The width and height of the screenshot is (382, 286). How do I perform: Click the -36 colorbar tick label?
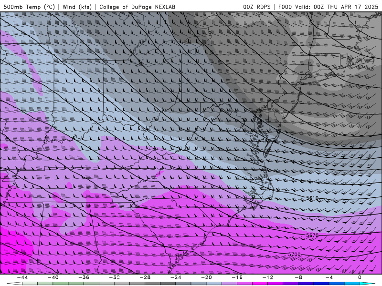click(x=84, y=277)
